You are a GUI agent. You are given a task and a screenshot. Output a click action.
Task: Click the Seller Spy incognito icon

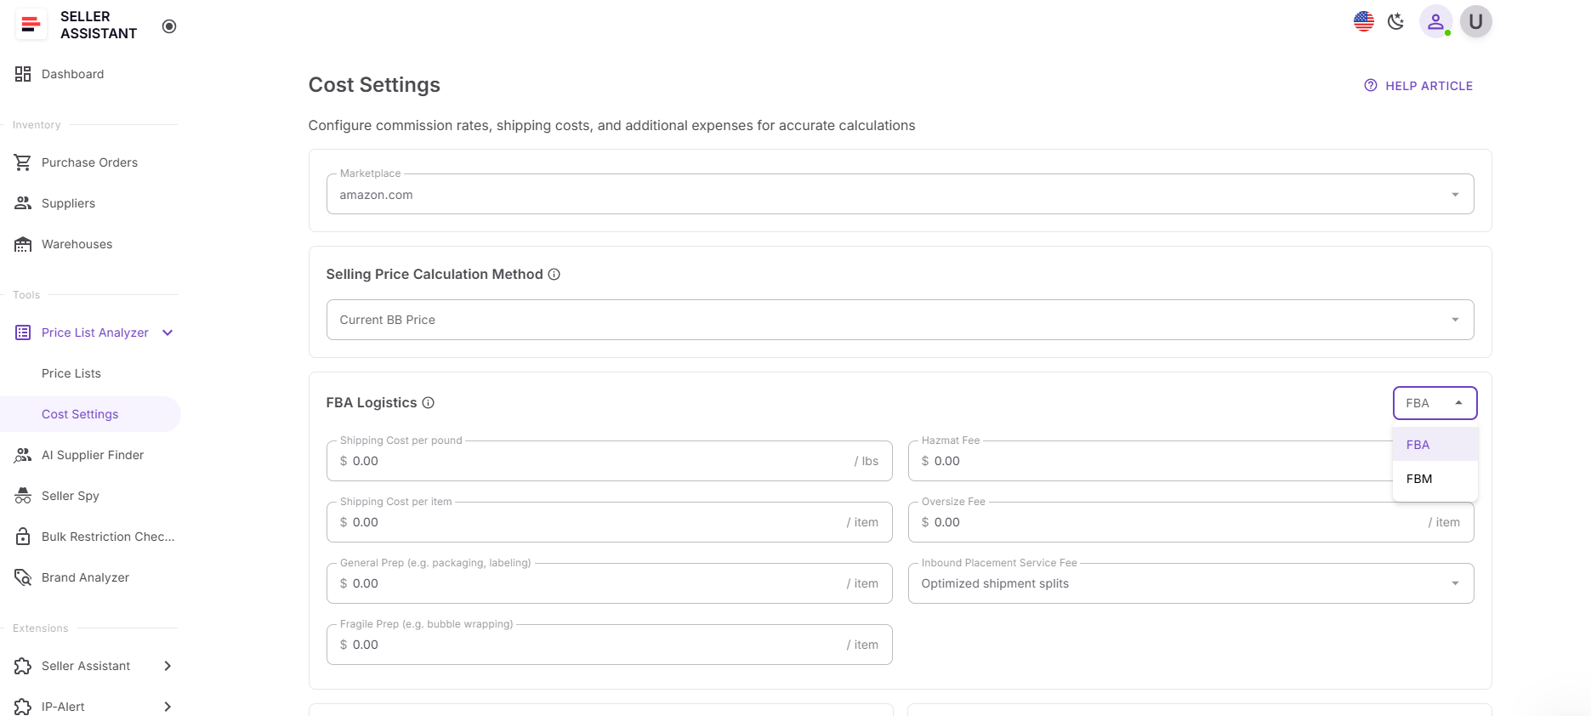coord(23,496)
